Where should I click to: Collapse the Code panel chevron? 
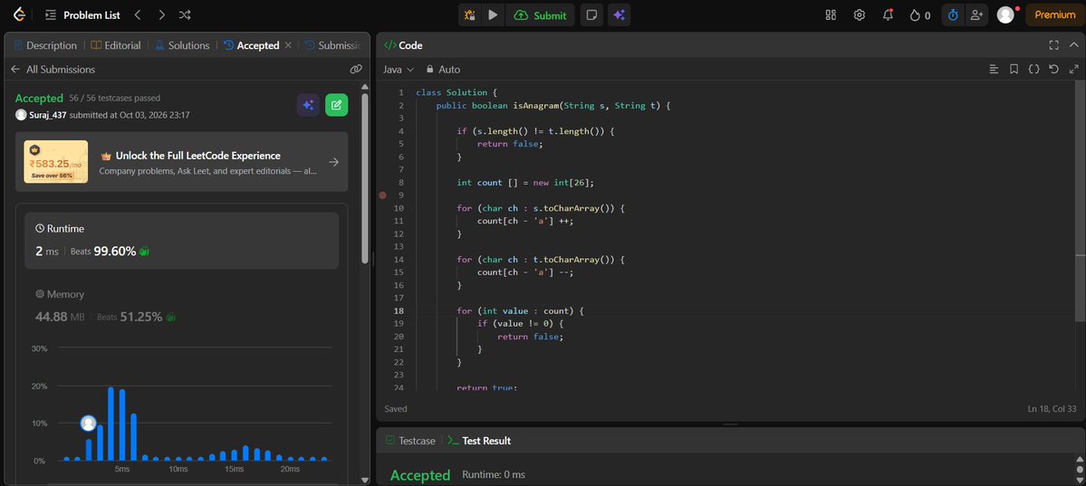[1074, 45]
